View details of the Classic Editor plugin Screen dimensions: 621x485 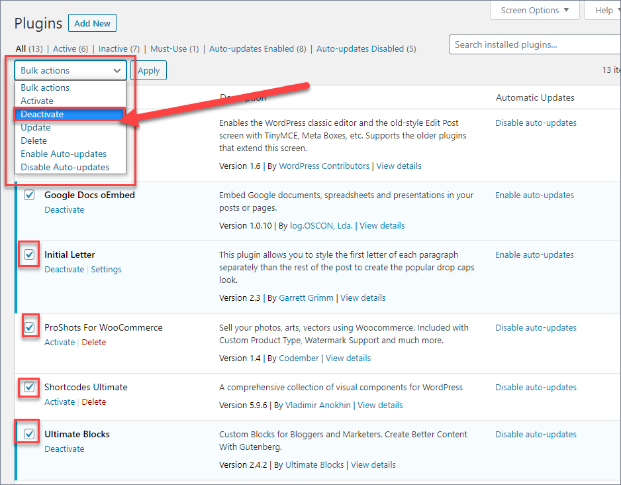pyautogui.click(x=399, y=166)
